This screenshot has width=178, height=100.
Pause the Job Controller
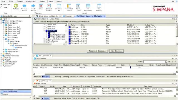(37, 77)
